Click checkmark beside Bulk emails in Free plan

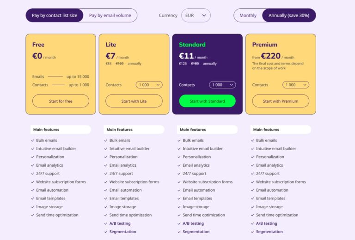click(32, 140)
